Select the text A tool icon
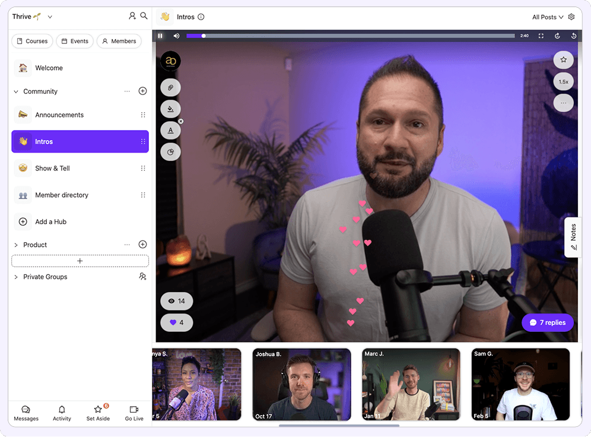 tap(170, 131)
